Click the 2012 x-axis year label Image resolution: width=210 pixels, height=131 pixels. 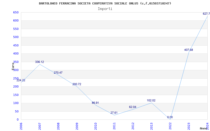pyautogui.click(x=133, y=126)
